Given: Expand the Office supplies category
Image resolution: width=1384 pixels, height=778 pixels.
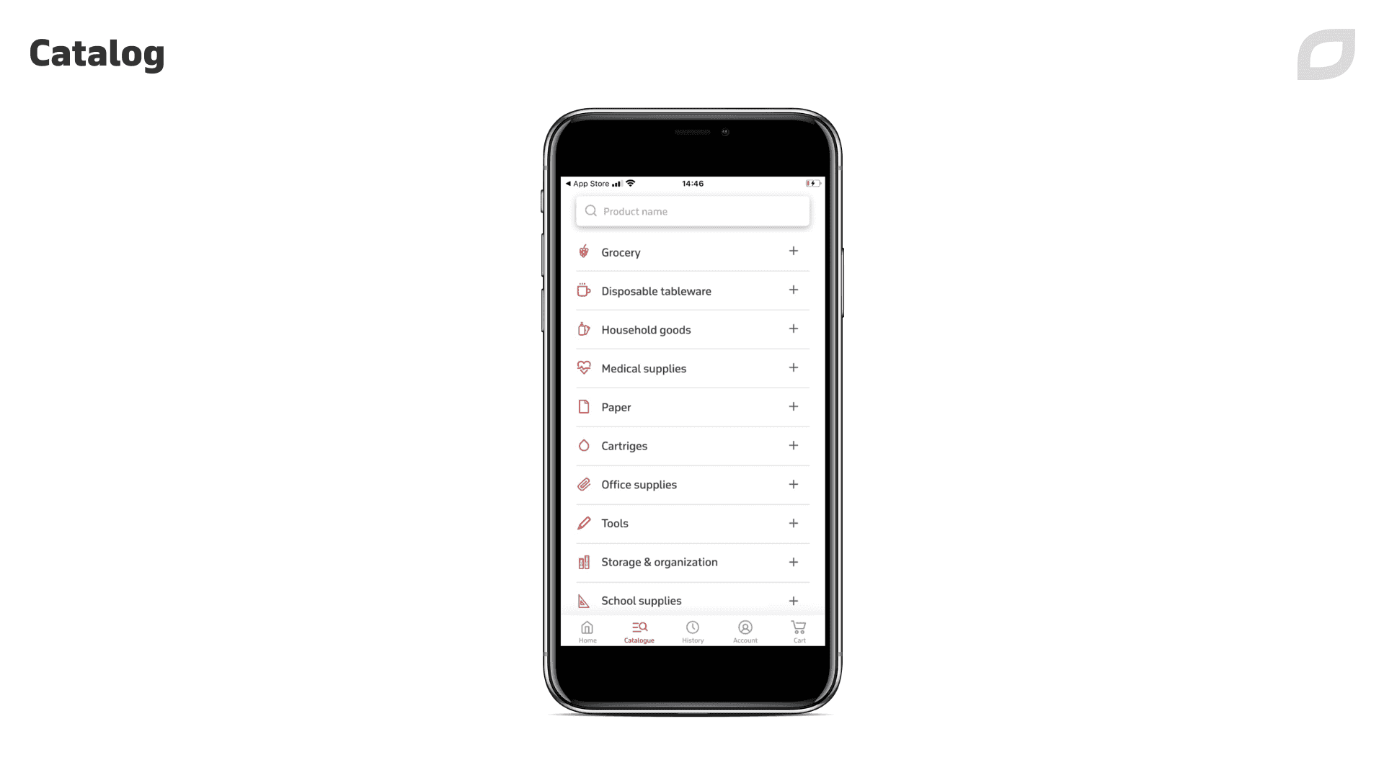Looking at the screenshot, I should coord(793,483).
